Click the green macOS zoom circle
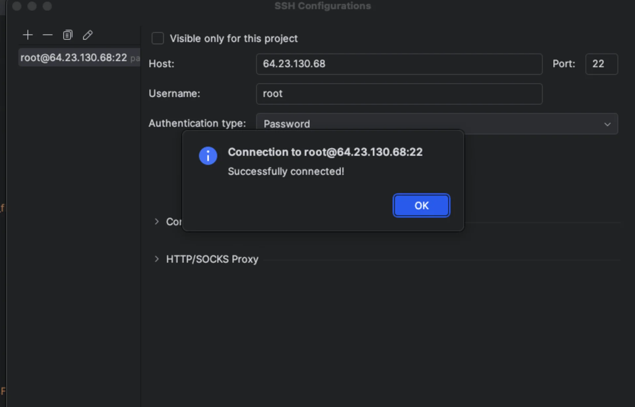 [x=47, y=6]
